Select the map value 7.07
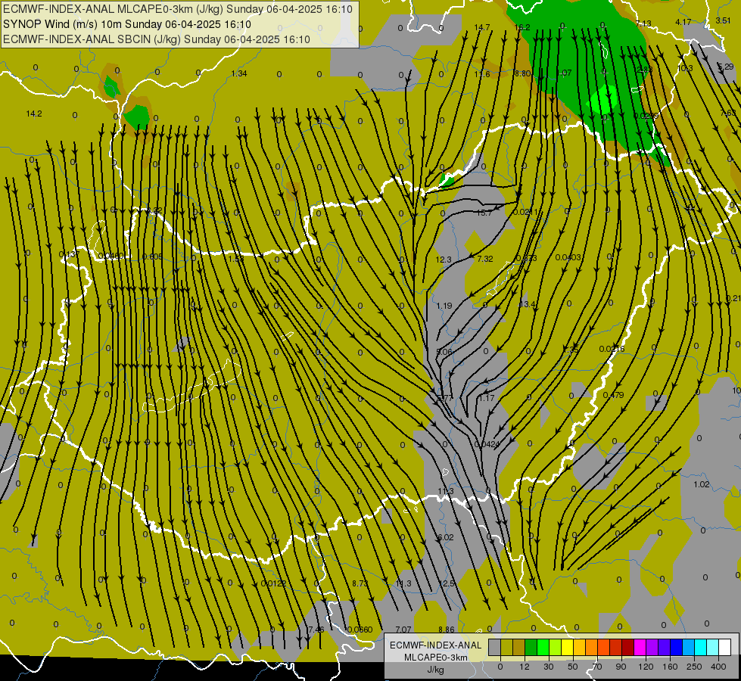 [x=403, y=630]
